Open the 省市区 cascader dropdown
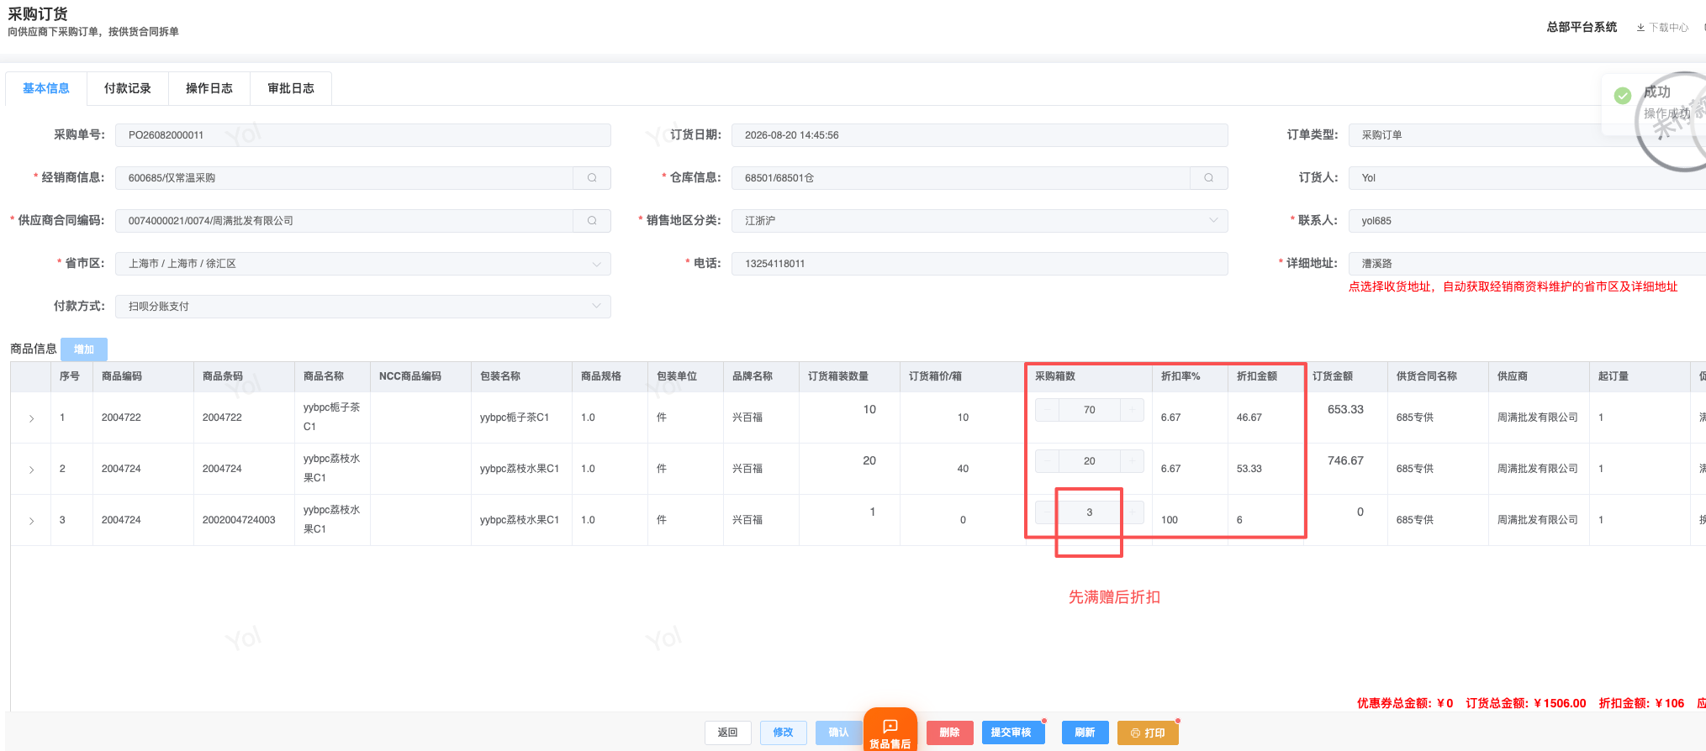 click(363, 264)
